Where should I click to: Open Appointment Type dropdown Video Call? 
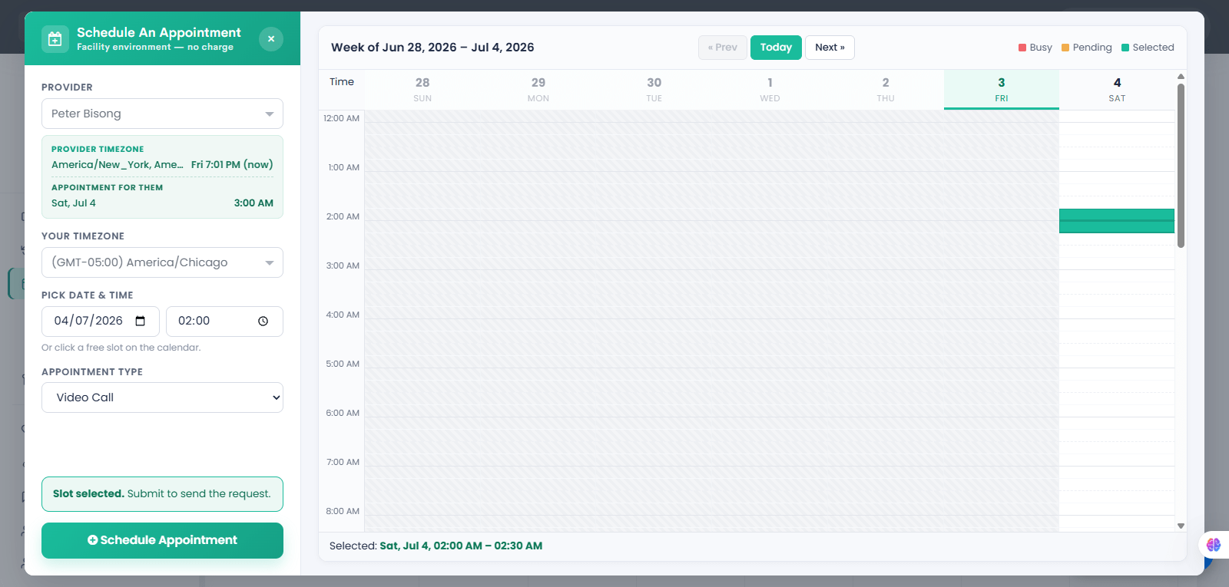(162, 397)
